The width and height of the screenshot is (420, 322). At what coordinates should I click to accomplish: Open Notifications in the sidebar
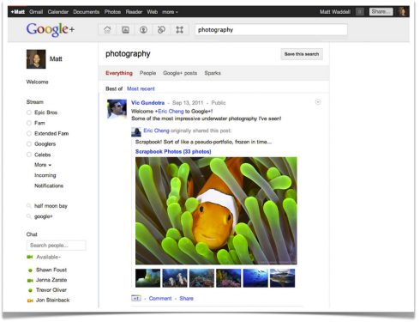coord(49,185)
